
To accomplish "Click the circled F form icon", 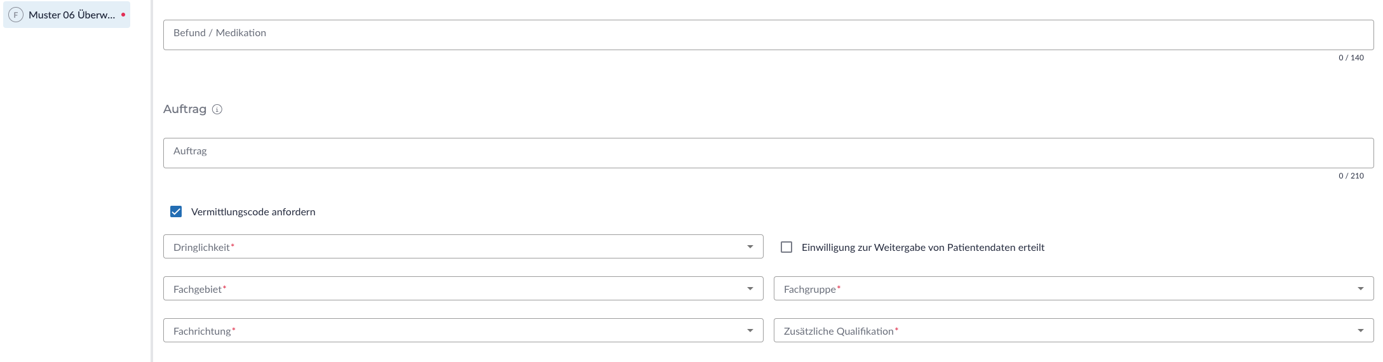I will [16, 15].
